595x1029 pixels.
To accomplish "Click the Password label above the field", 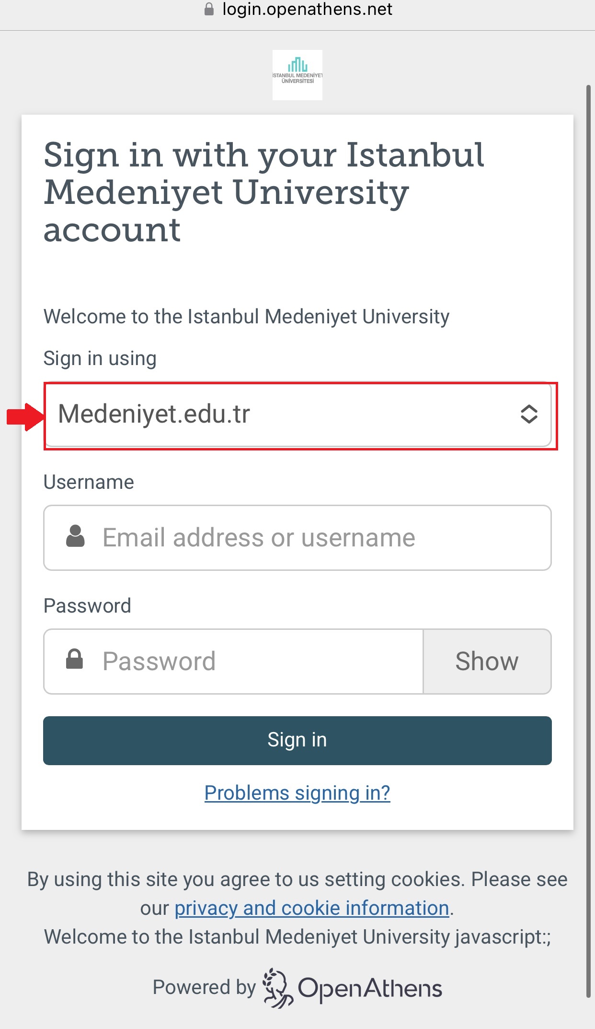I will pyautogui.click(x=87, y=606).
